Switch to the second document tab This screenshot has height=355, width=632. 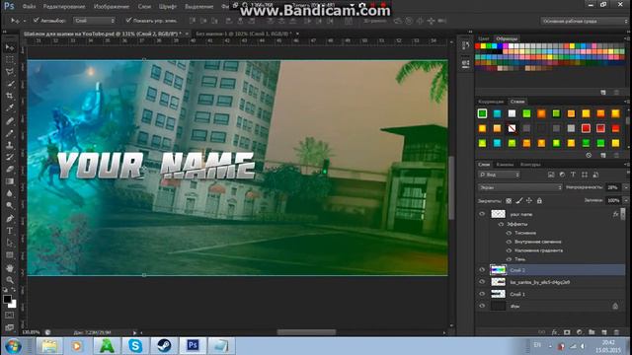244,34
